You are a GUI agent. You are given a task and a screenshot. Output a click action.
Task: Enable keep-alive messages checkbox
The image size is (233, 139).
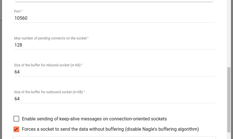click(x=16, y=119)
